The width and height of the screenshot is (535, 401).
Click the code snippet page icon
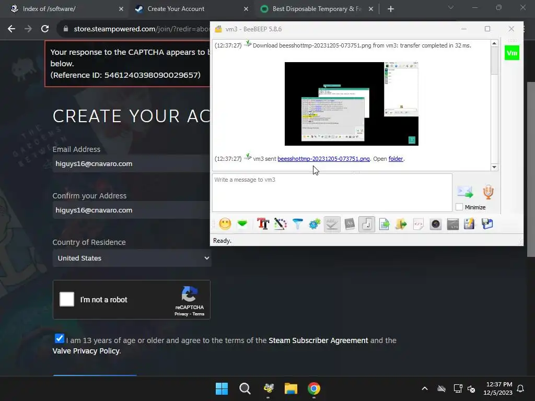(x=418, y=224)
